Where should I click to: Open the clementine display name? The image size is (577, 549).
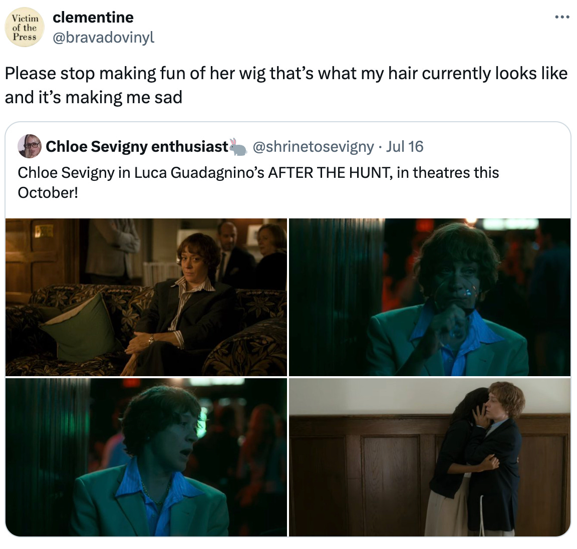tap(93, 18)
